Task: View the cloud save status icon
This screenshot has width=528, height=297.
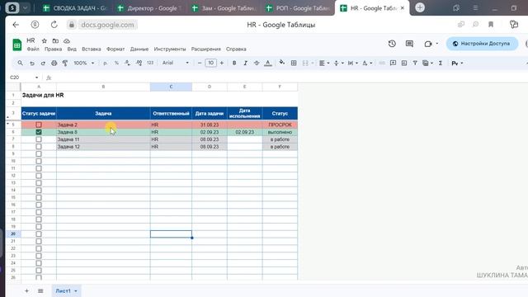Action: point(67,40)
